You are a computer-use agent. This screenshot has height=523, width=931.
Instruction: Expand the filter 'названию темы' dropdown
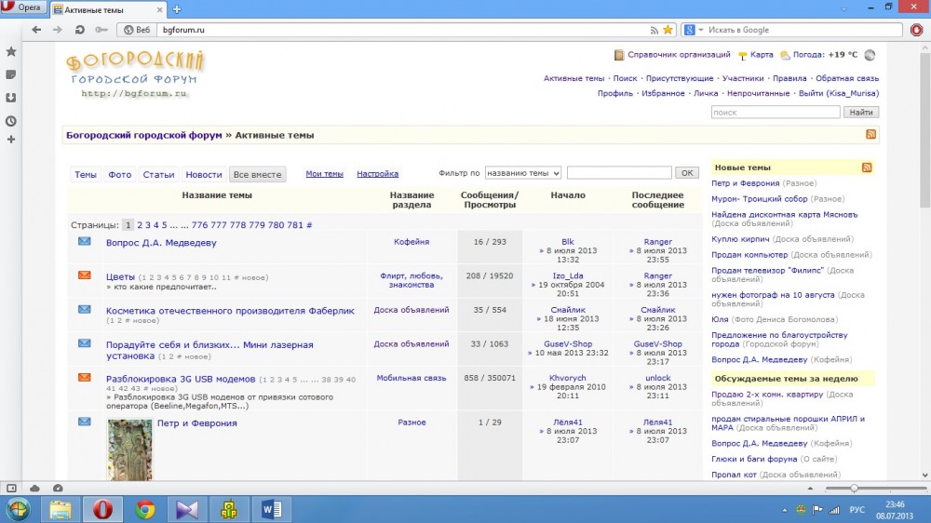click(522, 173)
